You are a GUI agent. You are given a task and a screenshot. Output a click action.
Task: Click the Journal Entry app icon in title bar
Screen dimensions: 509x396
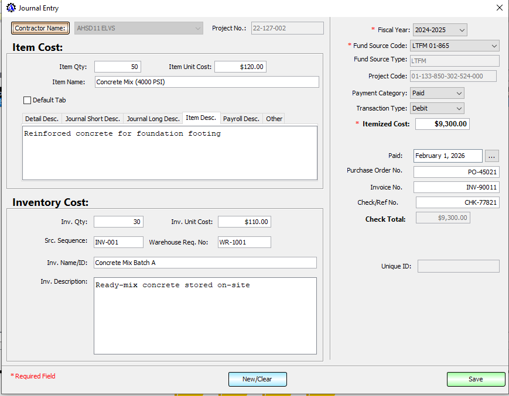pos(11,8)
